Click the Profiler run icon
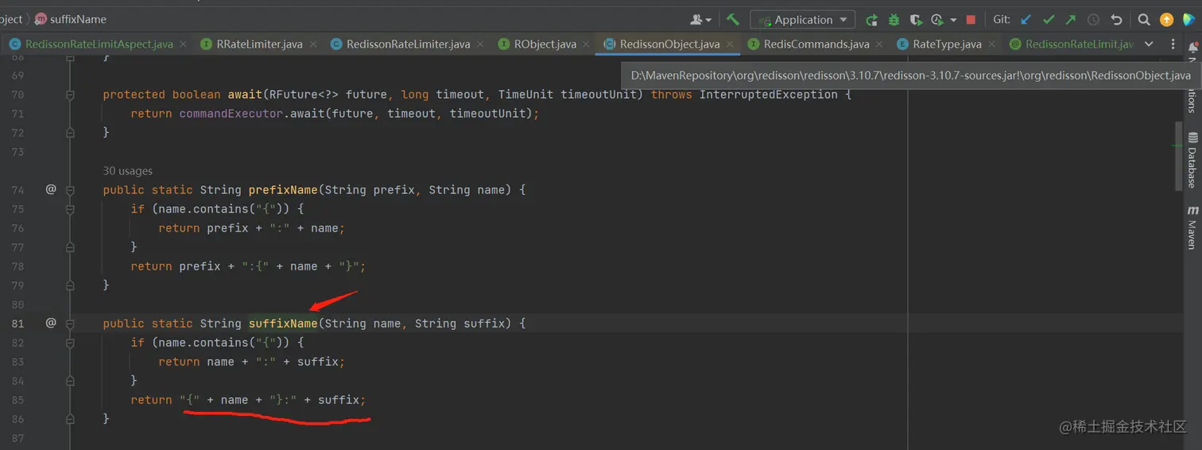 pos(937,20)
